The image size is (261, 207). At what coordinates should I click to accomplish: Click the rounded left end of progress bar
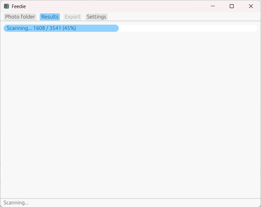pyautogui.click(x=5, y=28)
